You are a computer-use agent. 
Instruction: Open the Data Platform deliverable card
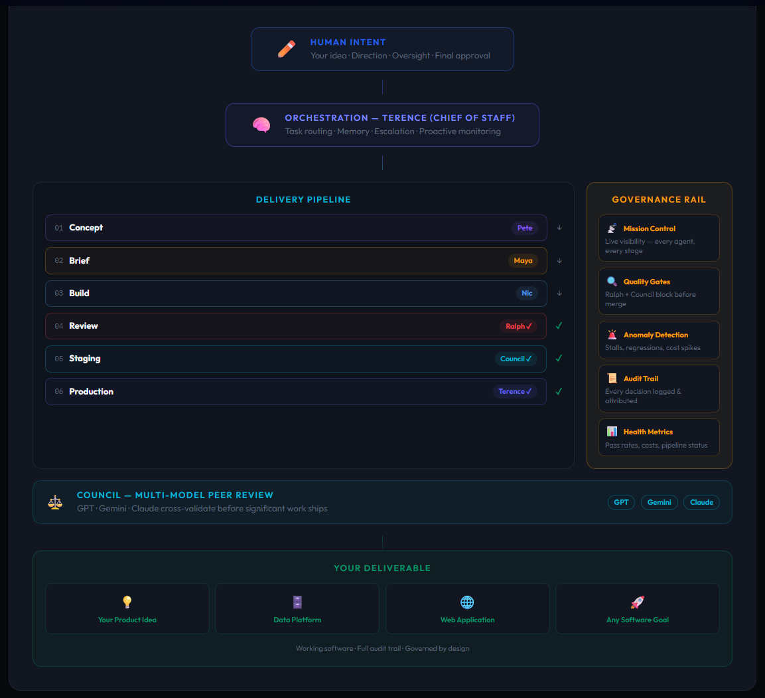tap(297, 609)
